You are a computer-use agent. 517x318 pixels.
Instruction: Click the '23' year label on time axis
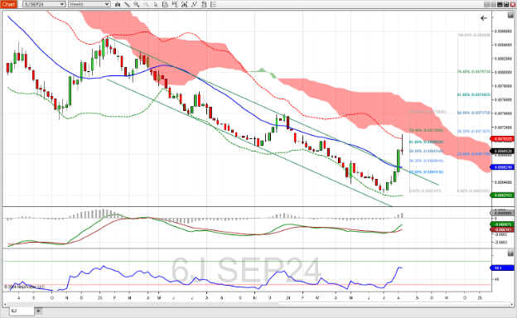click(99, 298)
